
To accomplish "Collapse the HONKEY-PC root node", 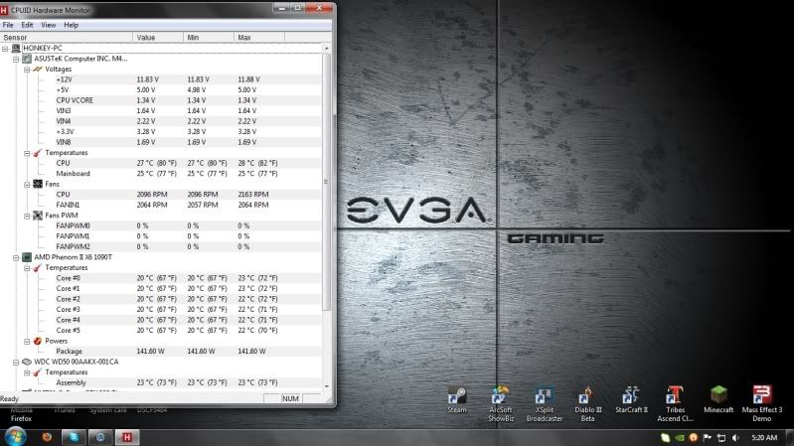I will coord(5,49).
